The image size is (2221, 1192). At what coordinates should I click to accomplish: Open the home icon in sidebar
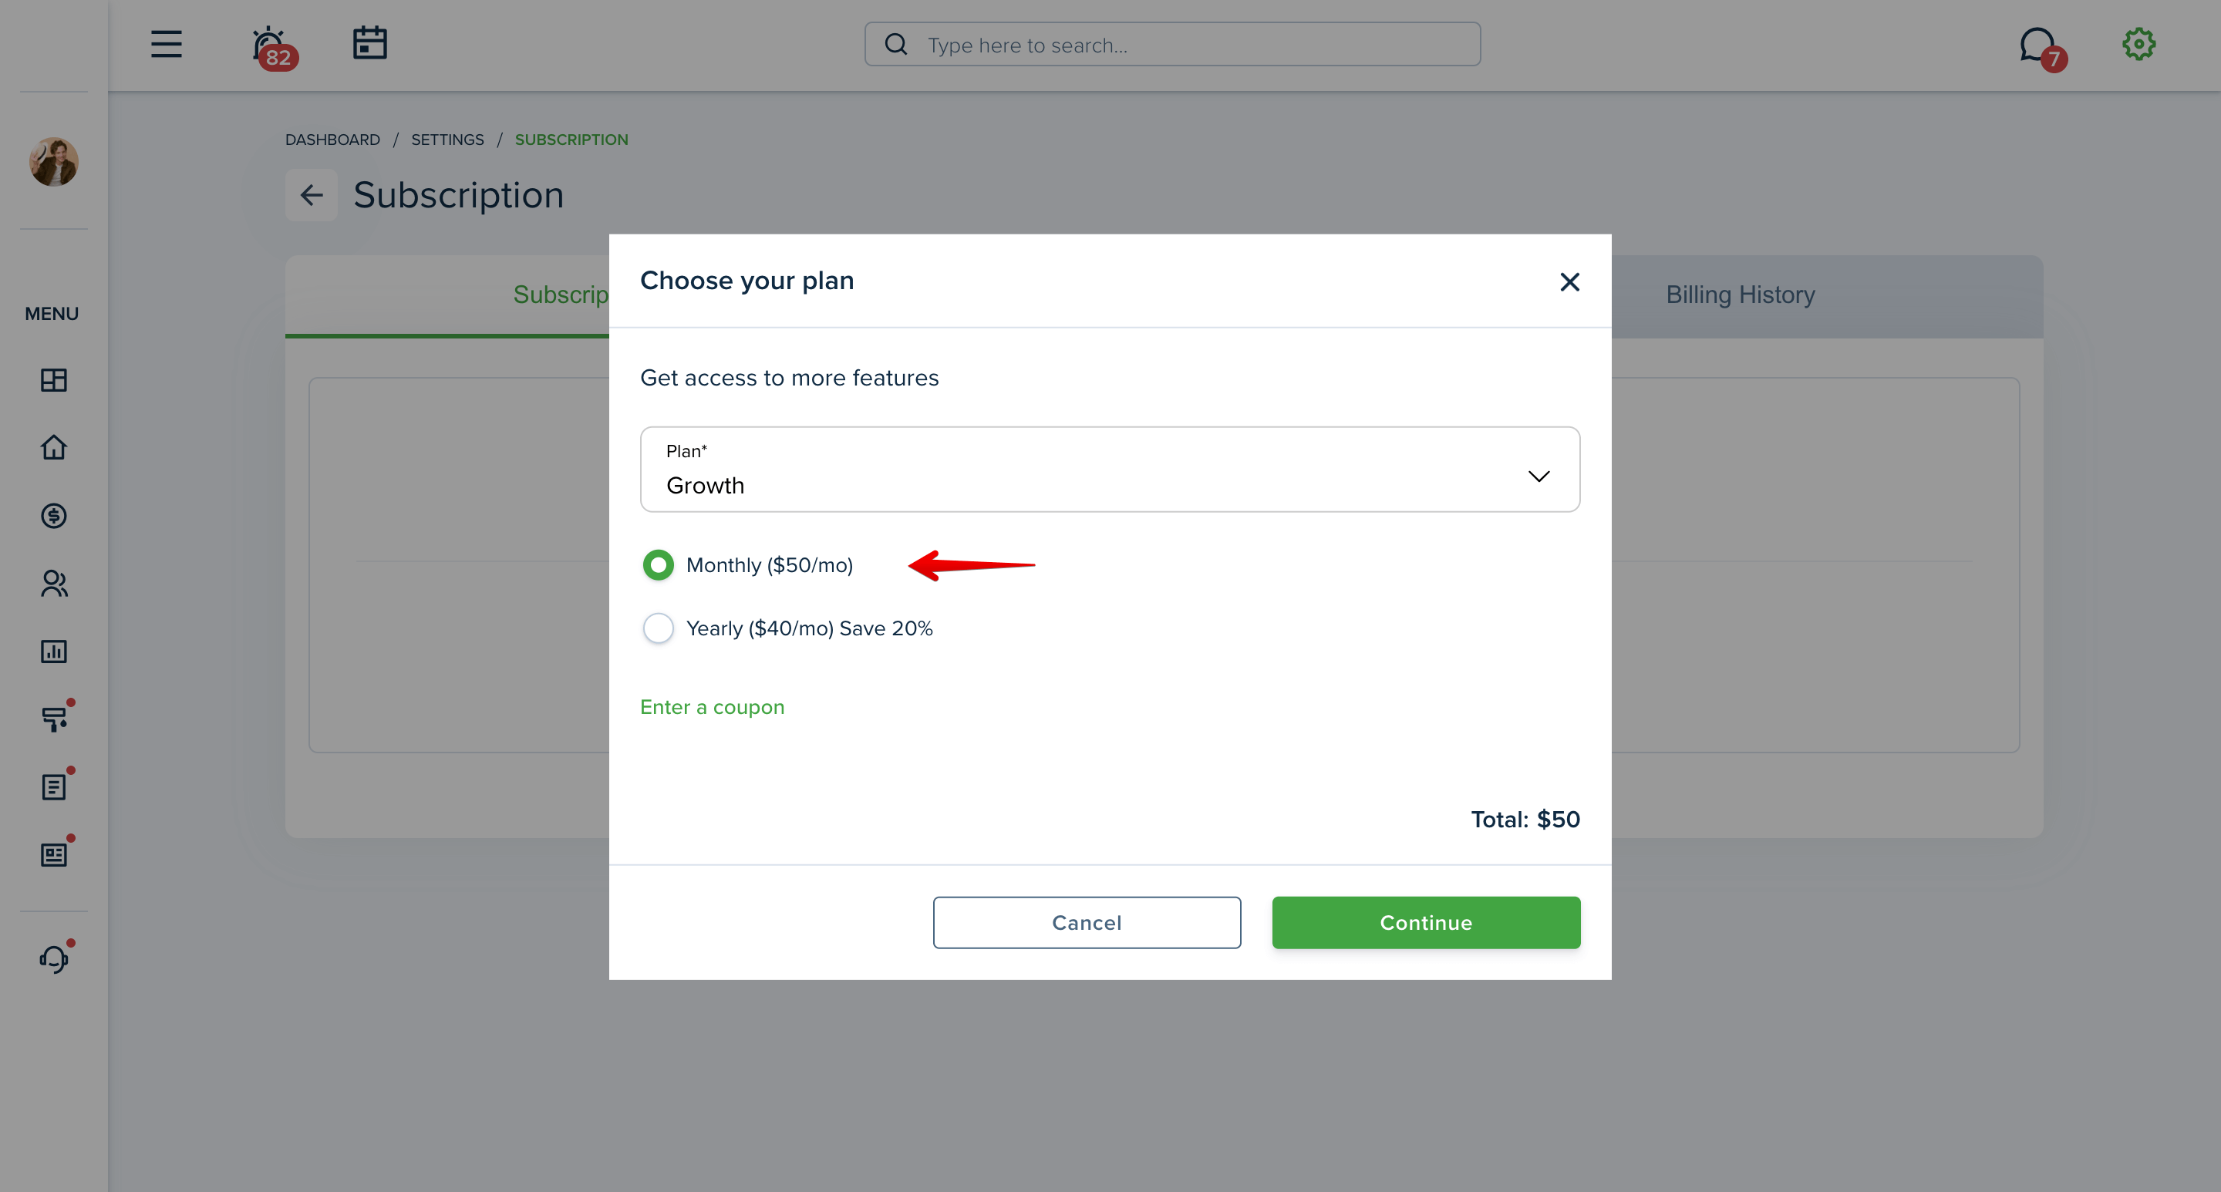pyautogui.click(x=53, y=447)
